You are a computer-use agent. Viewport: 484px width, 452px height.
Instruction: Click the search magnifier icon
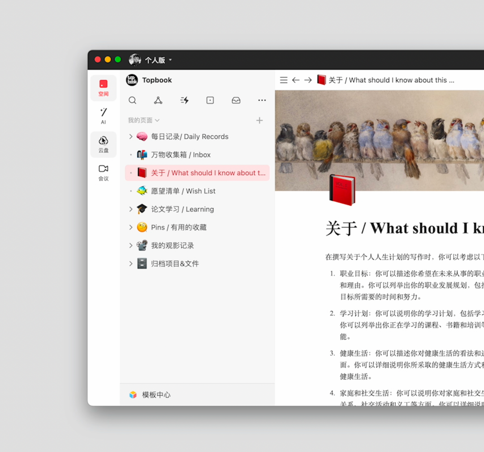(132, 100)
